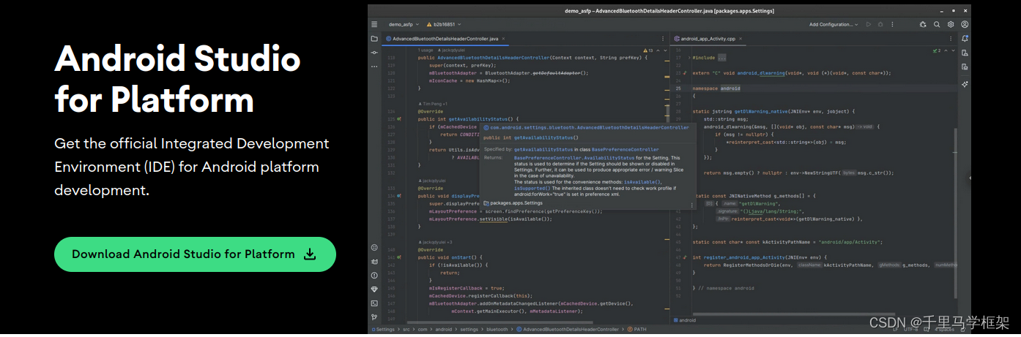This screenshot has height=337, width=1021.
Task: Open Logcat cat icon in left sidebar
Action: click(374, 262)
